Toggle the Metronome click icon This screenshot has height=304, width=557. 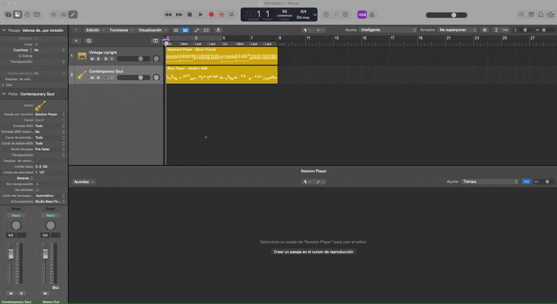[x=372, y=14]
